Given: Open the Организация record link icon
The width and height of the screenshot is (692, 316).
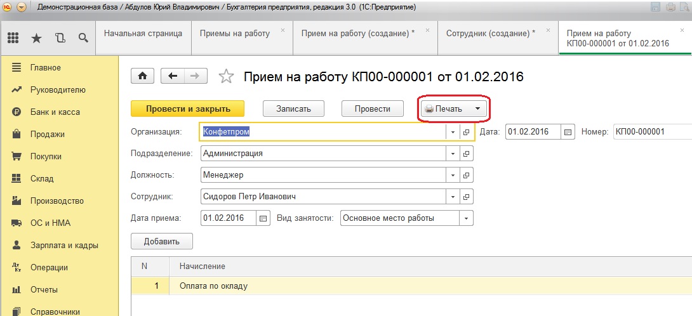Looking at the screenshot, I should point(466,132).
